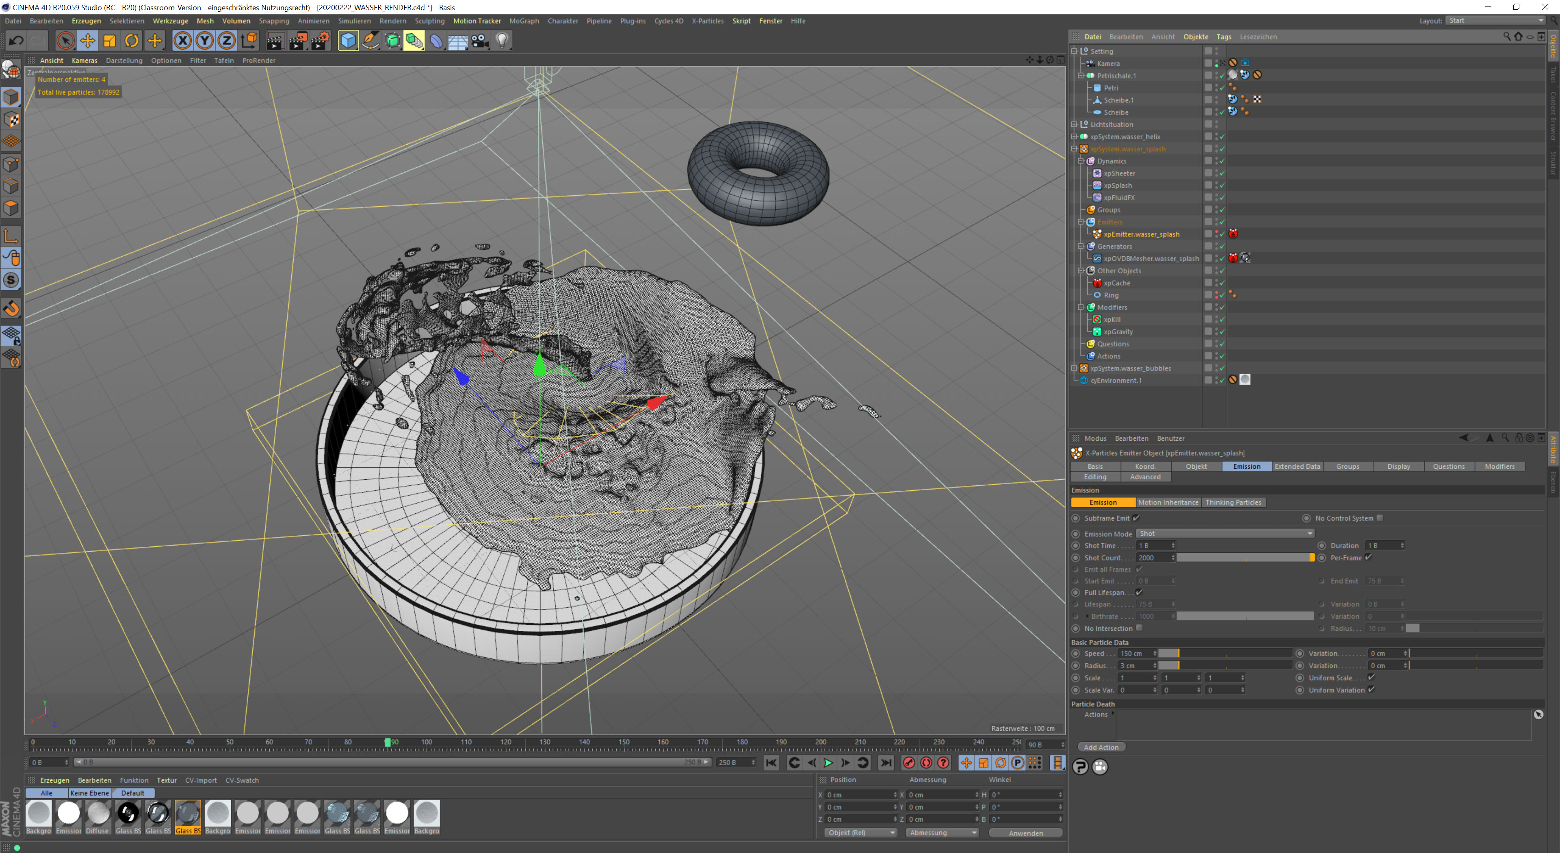Click the Autokeying red button
Image resolution: width=1560 pixels, height=853 pixels.
(x=926, y=763)
